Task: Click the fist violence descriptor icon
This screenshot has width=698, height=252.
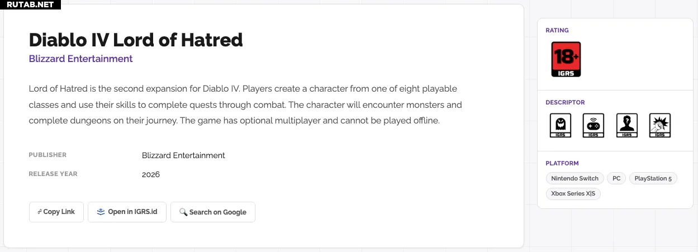Action: click(x=659, y=126)
